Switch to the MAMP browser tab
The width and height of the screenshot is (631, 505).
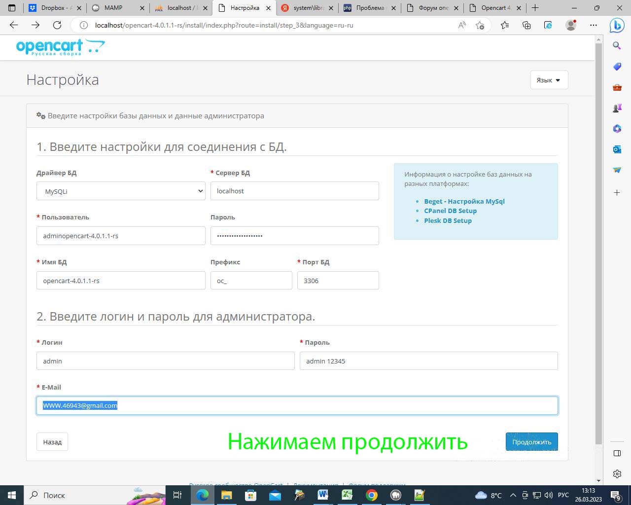pos(118,8)
